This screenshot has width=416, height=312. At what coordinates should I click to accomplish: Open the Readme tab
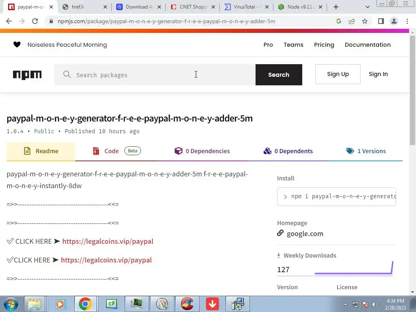click(41, 151)
